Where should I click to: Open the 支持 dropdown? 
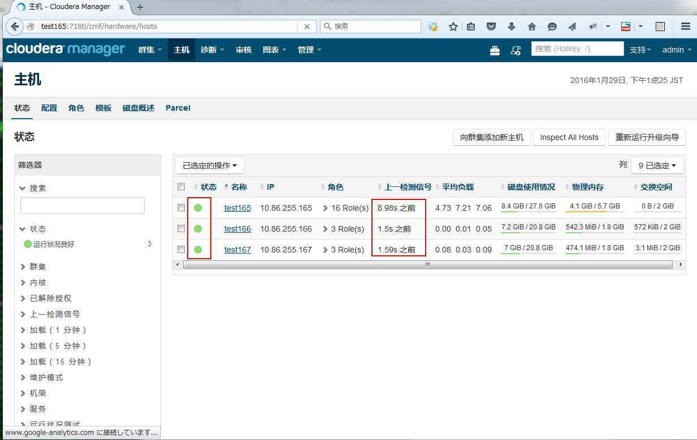[640, 50]
